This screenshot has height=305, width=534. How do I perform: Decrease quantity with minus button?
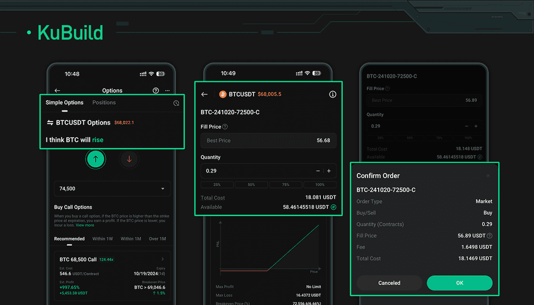tap(318, 171)
